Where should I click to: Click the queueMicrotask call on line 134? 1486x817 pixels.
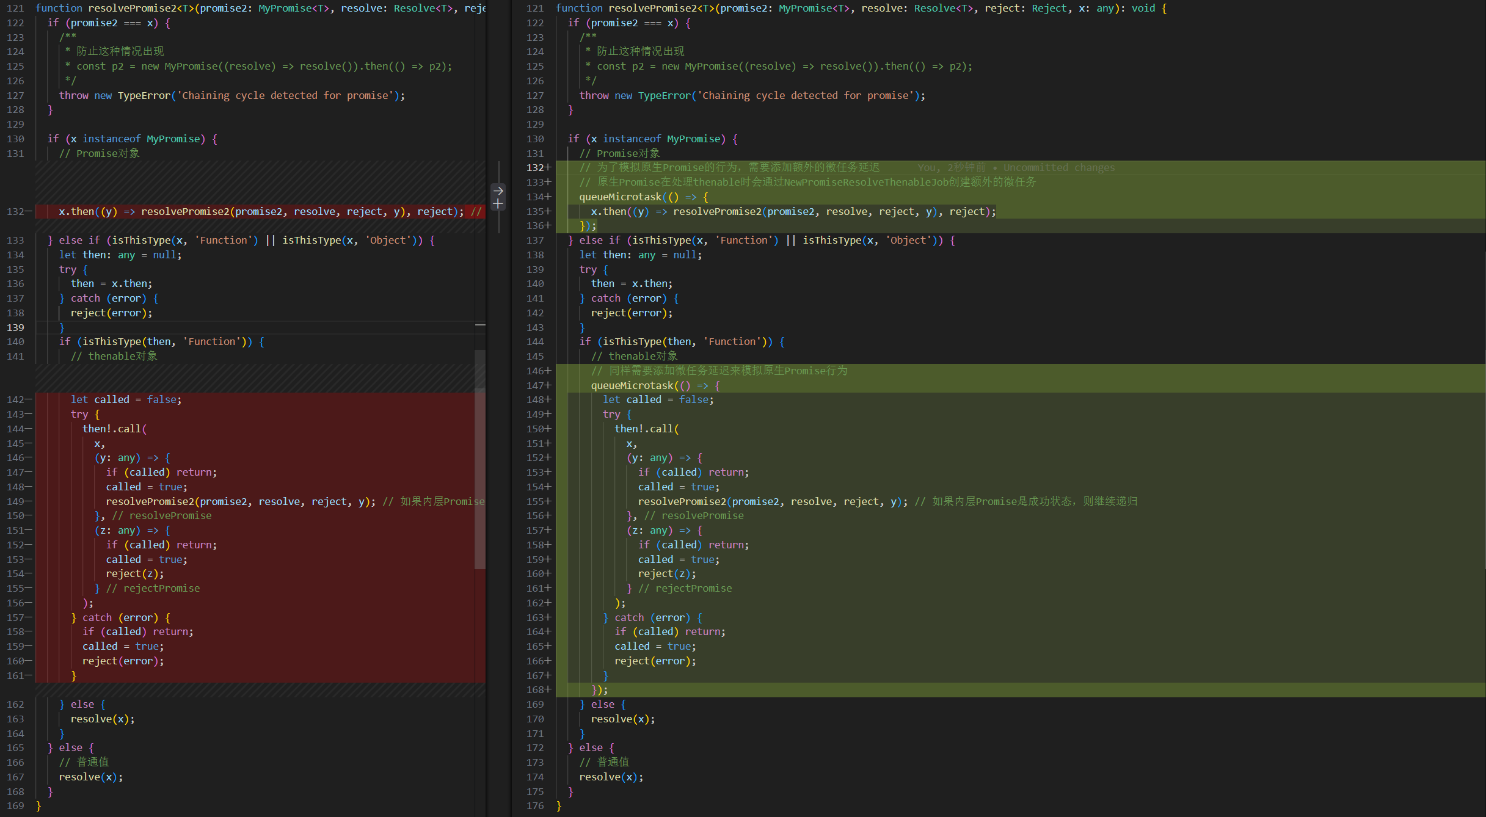pos(620,197)
